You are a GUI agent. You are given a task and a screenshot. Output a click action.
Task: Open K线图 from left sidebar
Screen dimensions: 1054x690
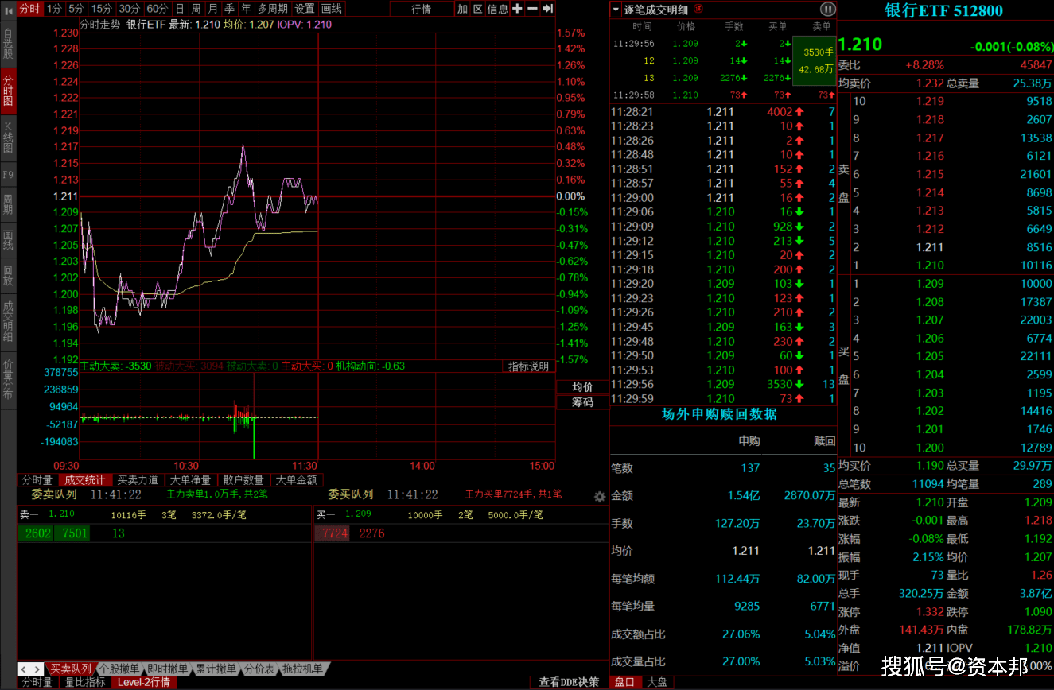pos(8,138)
